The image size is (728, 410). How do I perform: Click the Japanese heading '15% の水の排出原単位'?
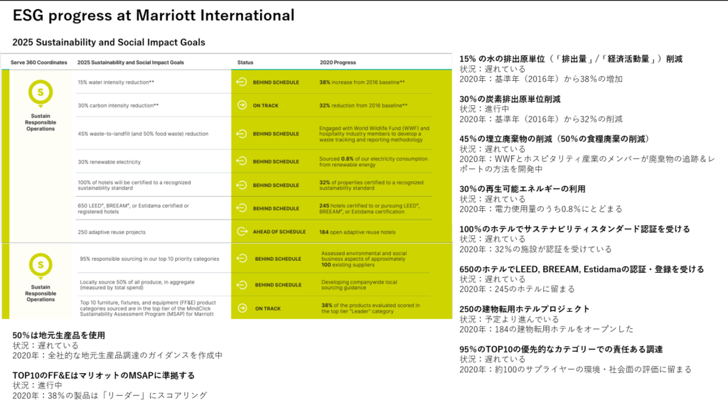pyautogui.click(x=571, y=59)
